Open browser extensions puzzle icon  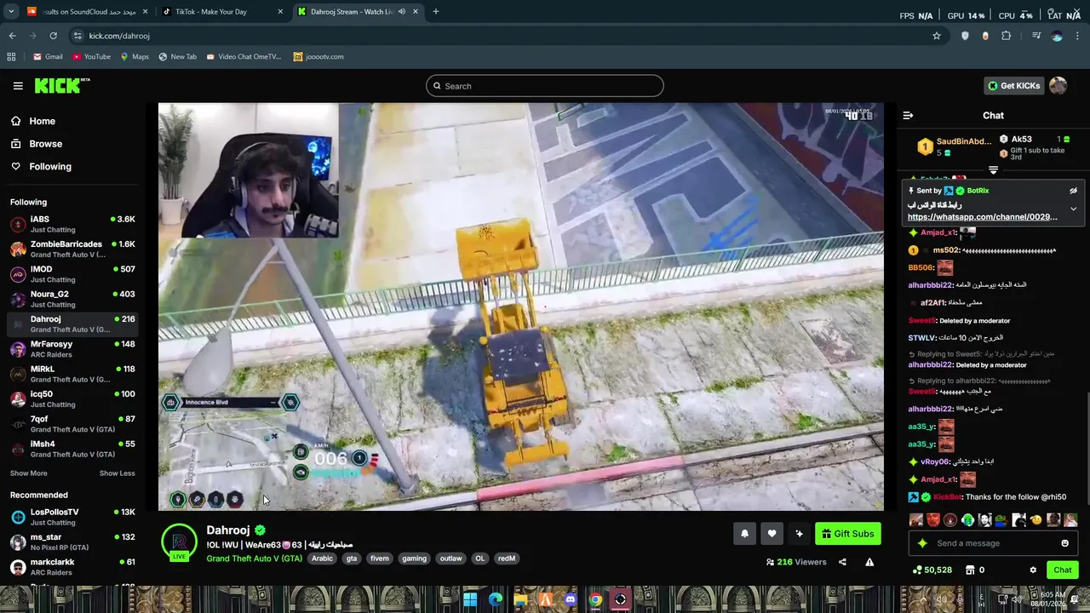(1006, 36)
